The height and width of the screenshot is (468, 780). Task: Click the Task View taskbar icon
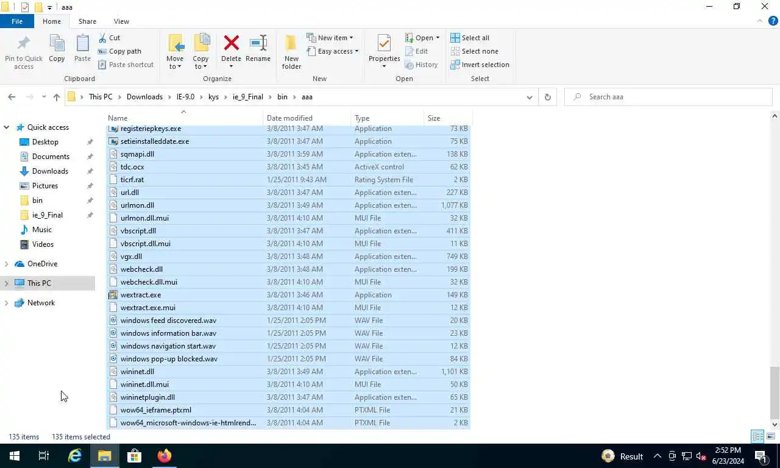(44, 456)
